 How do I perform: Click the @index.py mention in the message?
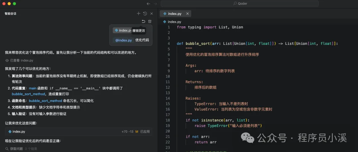point(123,40)
